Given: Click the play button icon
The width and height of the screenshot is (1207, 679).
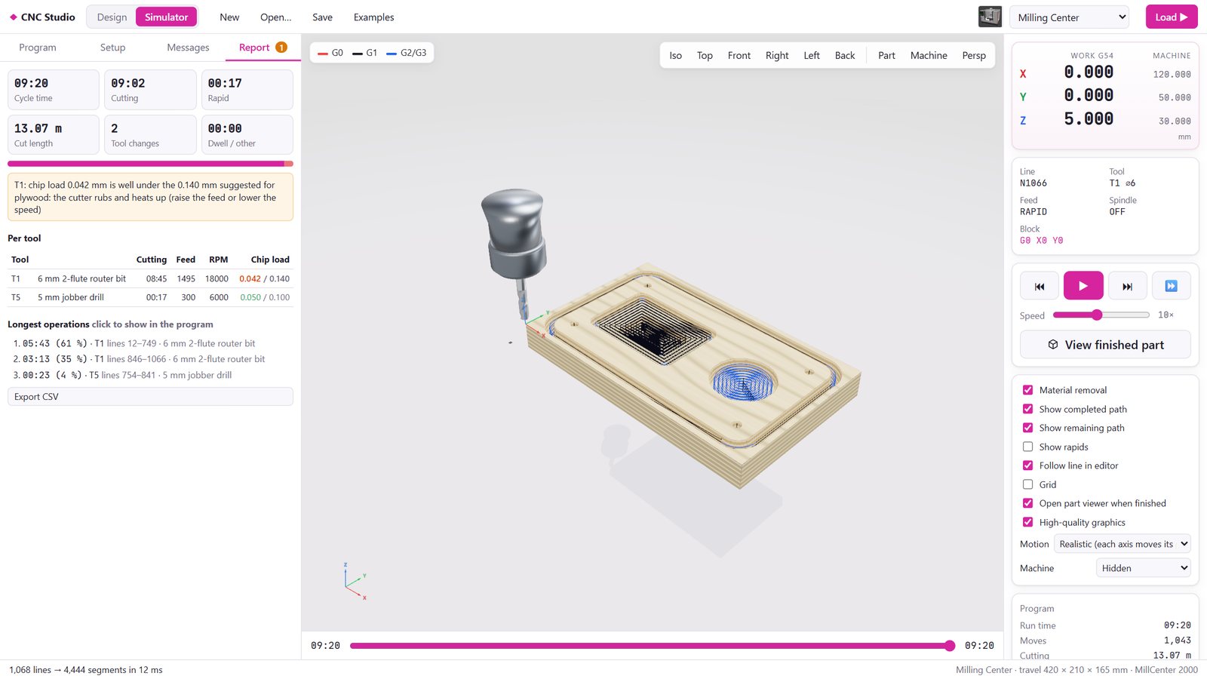Looking at the screenshot, I should point(1083,286).
